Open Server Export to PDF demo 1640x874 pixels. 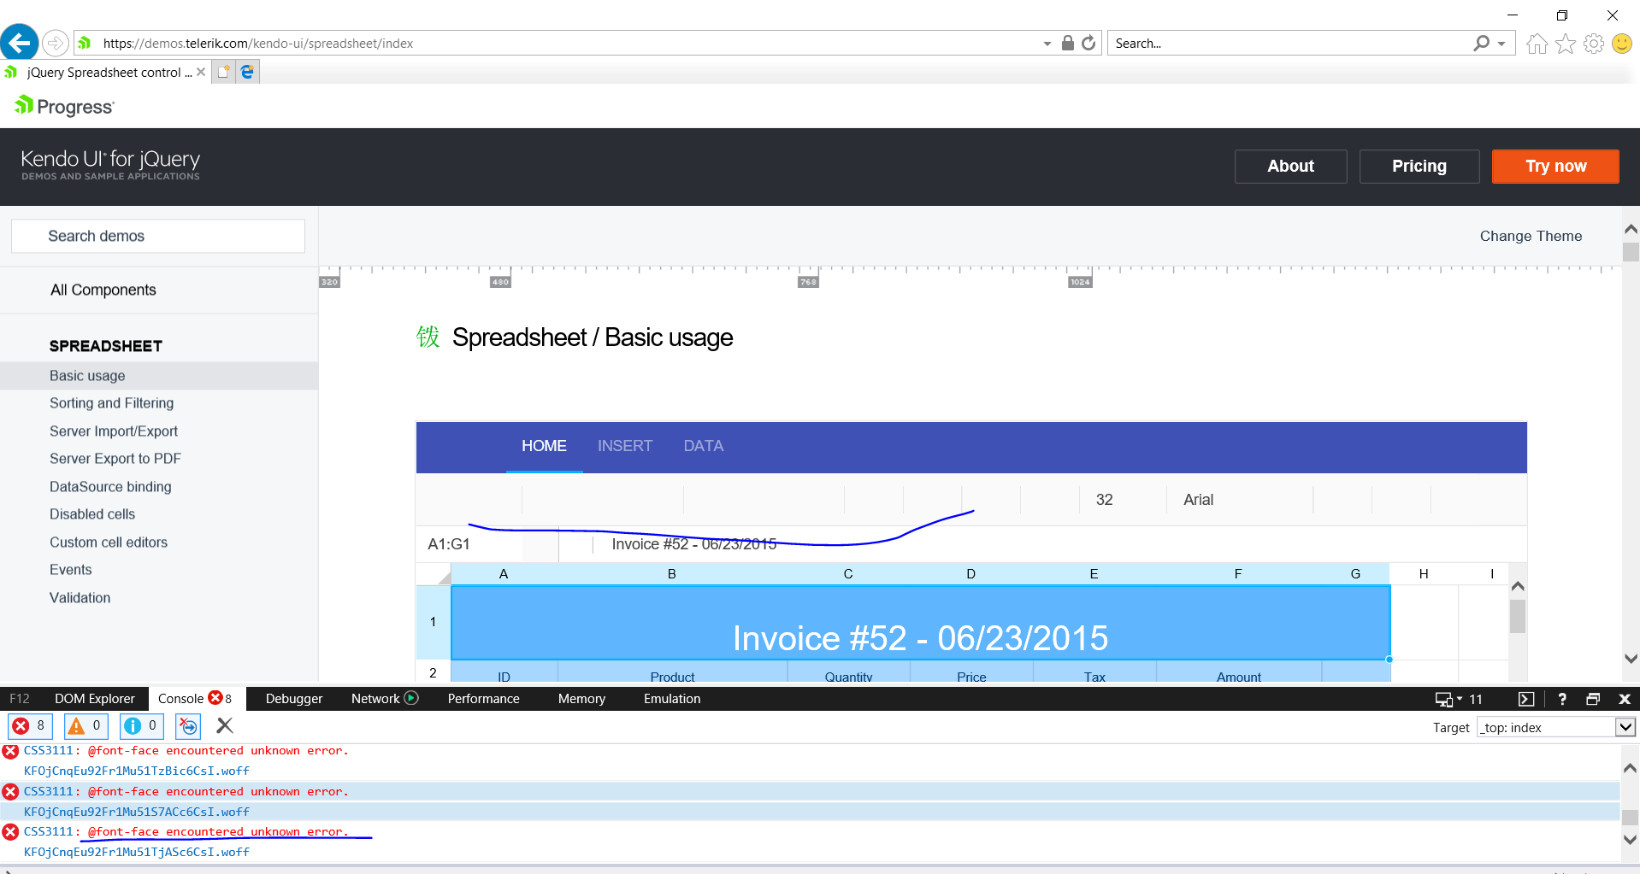click(x=115, y=459)
